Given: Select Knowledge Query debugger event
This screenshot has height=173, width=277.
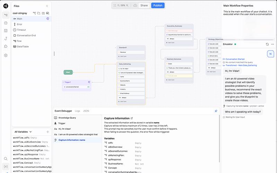Looking at the screenshot, I should click(x=77, y=118).
